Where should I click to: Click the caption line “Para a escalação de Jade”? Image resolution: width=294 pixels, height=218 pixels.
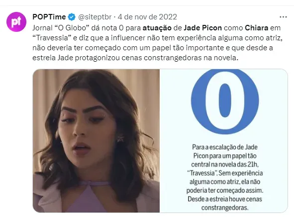(x=225, y=147)
